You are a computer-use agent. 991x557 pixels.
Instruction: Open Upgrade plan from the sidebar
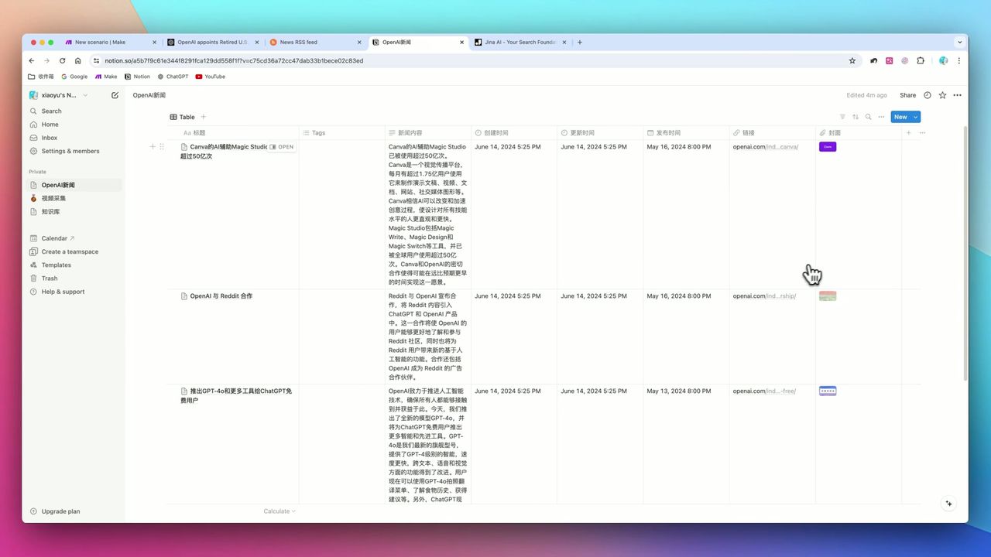(x=60, y=511)
